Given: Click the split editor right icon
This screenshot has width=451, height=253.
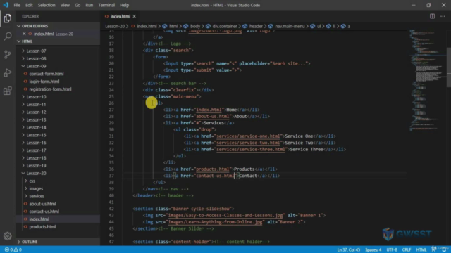Looking at the screenshot, I should [432, 16].
